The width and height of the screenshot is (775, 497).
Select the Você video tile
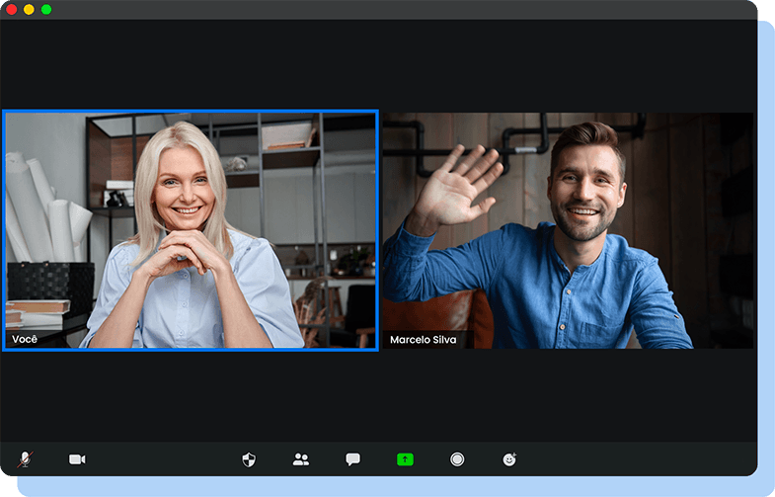(191, 230)
